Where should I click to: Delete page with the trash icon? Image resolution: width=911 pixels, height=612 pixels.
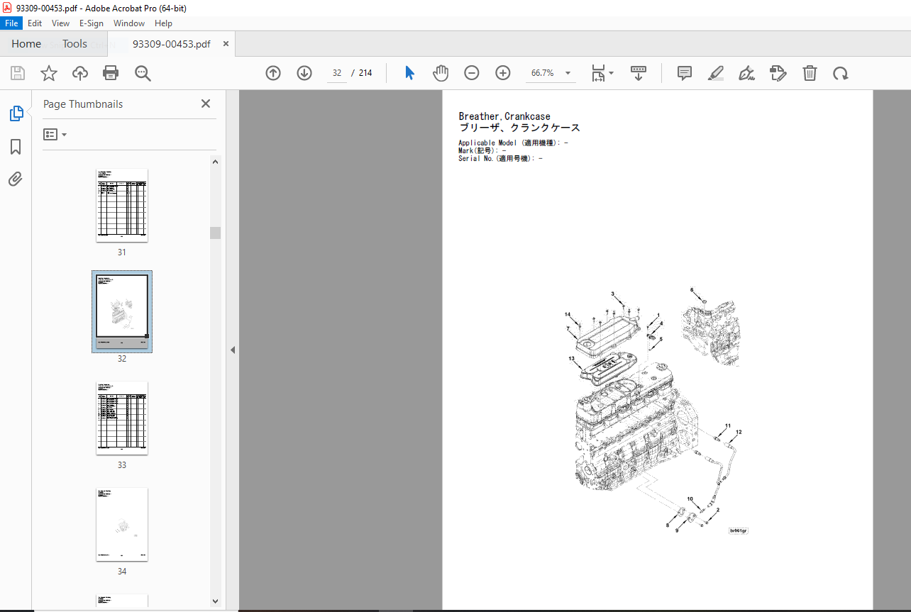(x=810, y=73)
